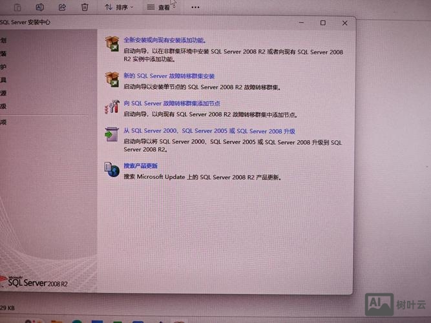The width and height of the screenshot is (431, 323).
Task: Click the text 启动向导以安装单节点的 SQL Server 2008 R2 故障转移群集
Action: 202,87
